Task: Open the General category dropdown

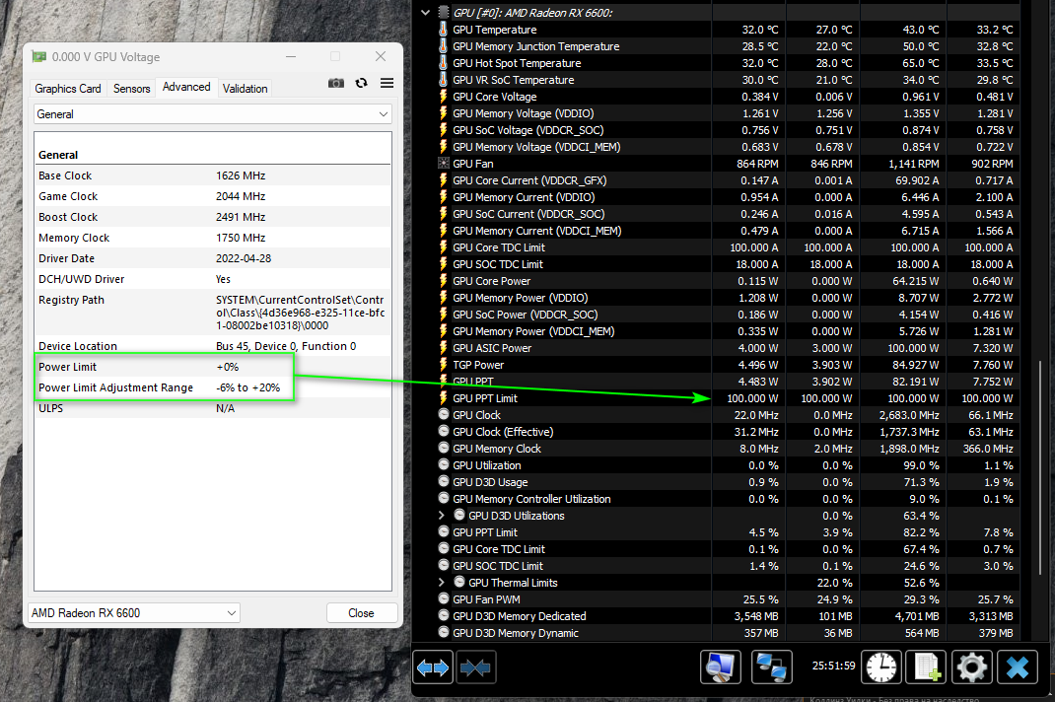Action: tap(213, 114)
